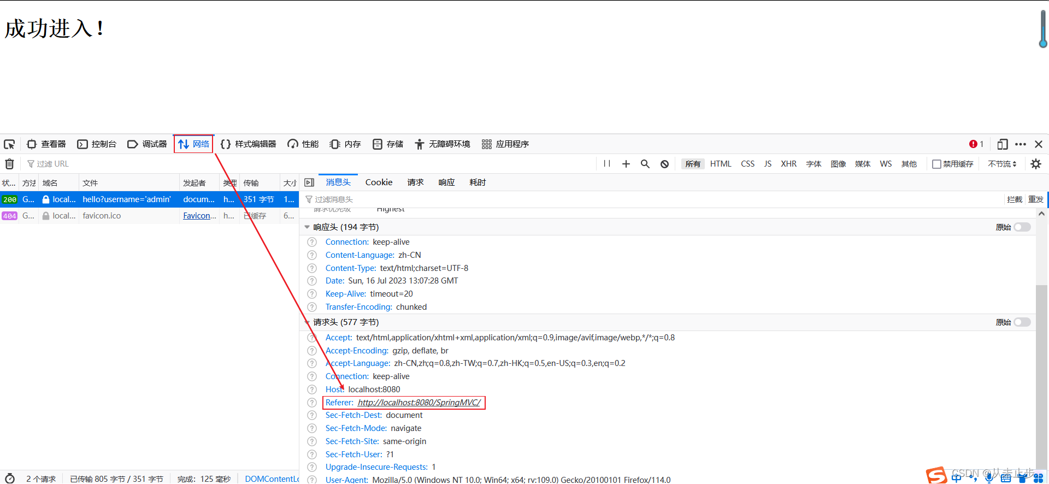Open the 查看器 inspector tab
1049x484 pixels.
point(46,144)
